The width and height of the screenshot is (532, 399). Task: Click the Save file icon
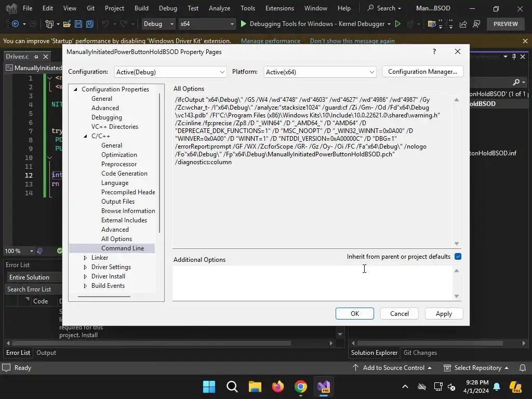[78, 24]
